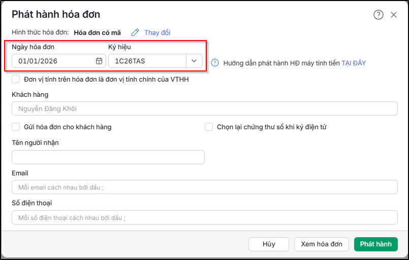
Task: Open the calendar picker for Ngày hóa đơn
Action: pyautogui.click(x=99, y=61)
